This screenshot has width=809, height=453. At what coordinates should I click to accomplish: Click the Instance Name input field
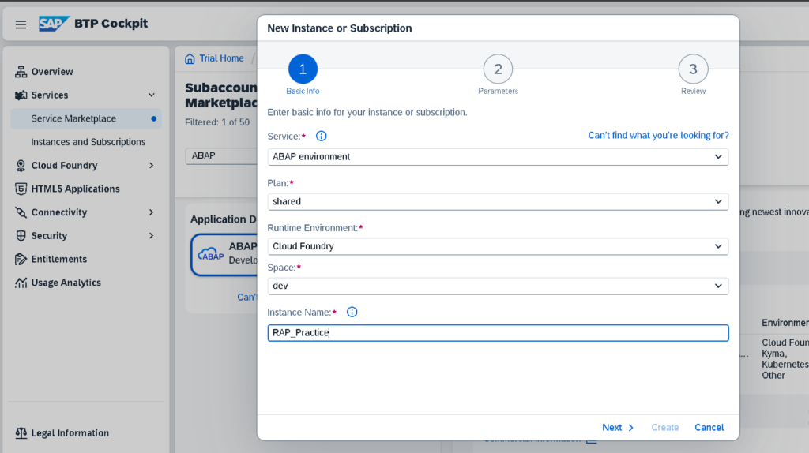tap(498, 333)
